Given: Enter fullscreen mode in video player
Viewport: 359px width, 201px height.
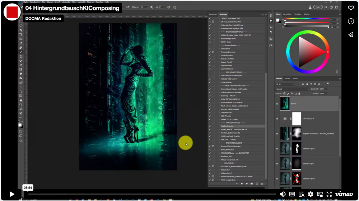Looking at the screenshot, I should [329, 194].
